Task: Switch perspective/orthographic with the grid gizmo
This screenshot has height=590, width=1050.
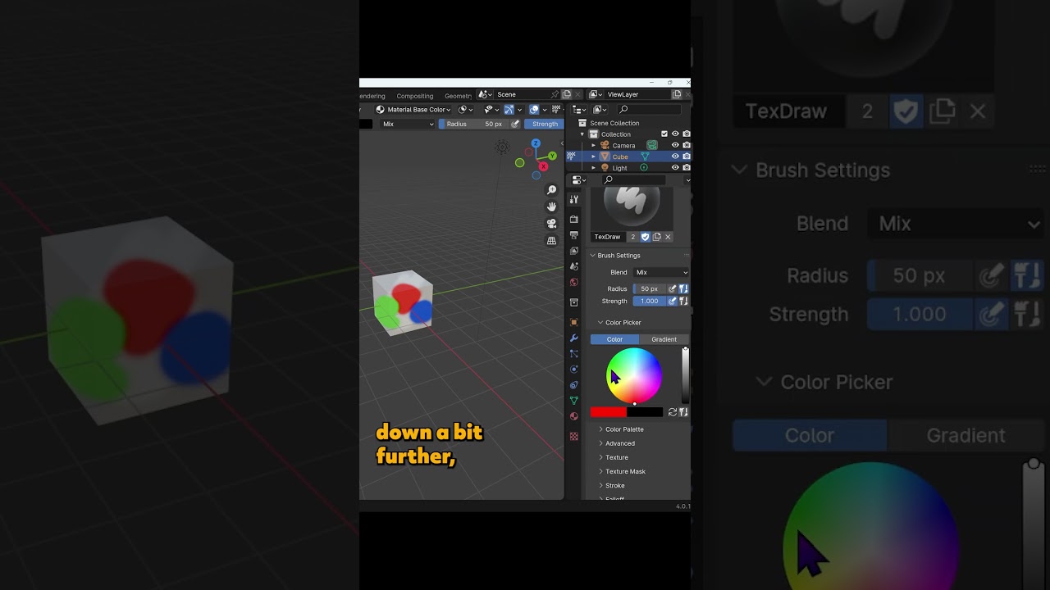Action: 551,241
